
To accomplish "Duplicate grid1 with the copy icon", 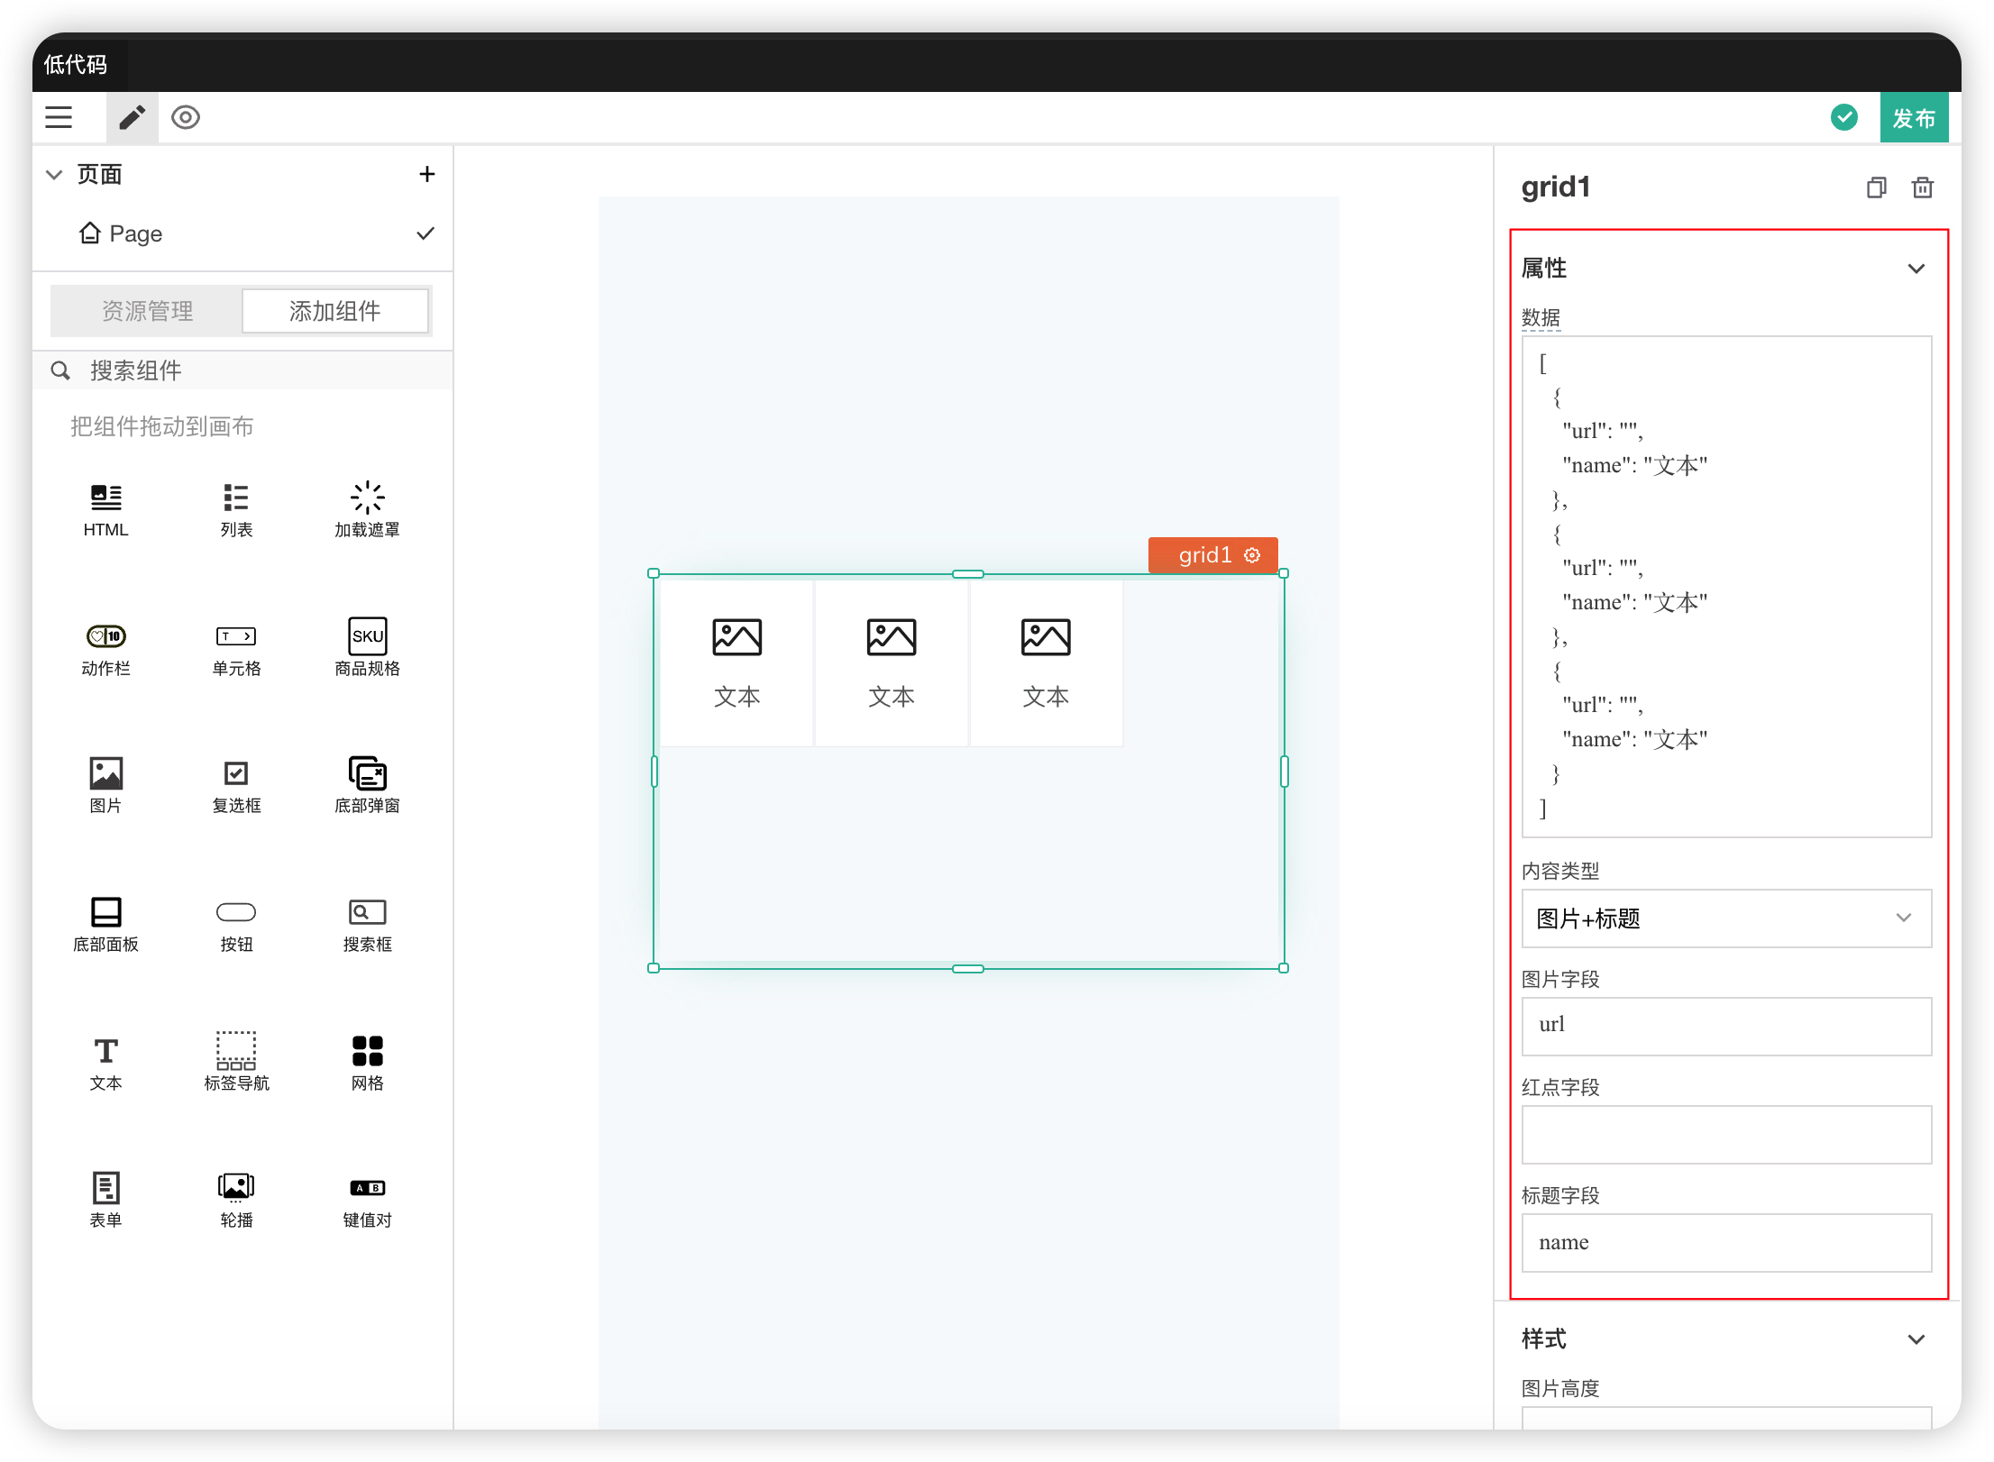I will [x=1876, y=187].
